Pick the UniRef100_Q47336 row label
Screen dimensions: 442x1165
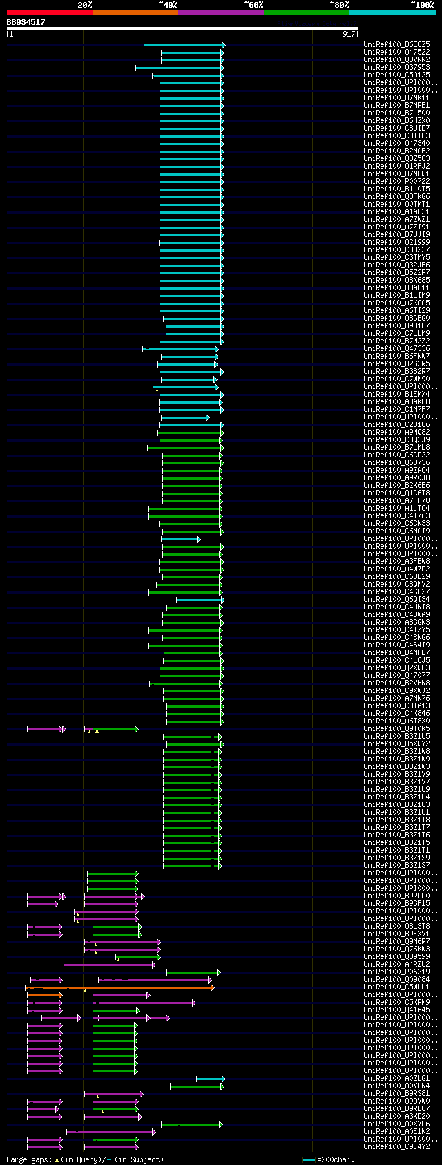tap(396, 349)
